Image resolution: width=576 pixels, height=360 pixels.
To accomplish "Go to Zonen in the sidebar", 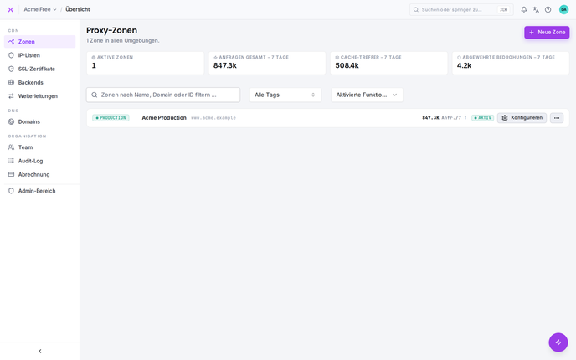I will [x=39, y=42].
